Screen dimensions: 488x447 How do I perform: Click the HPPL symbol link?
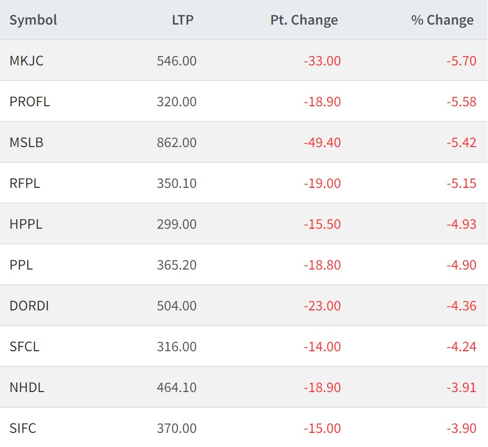tap(26, 224)
